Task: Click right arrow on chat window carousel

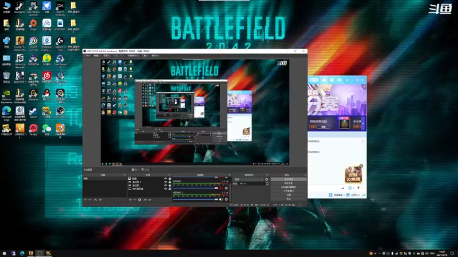Action: pos(363,123)
